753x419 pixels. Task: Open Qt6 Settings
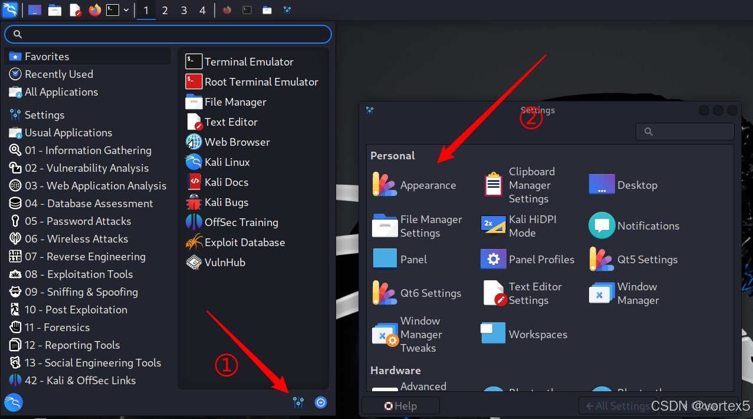point(417,293)
